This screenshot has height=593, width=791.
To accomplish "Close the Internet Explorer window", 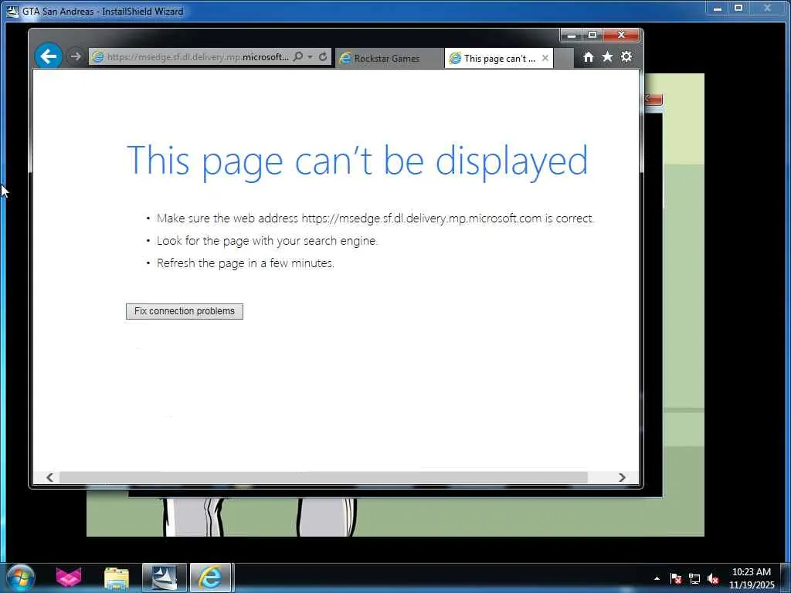I will tap(621, 35).
